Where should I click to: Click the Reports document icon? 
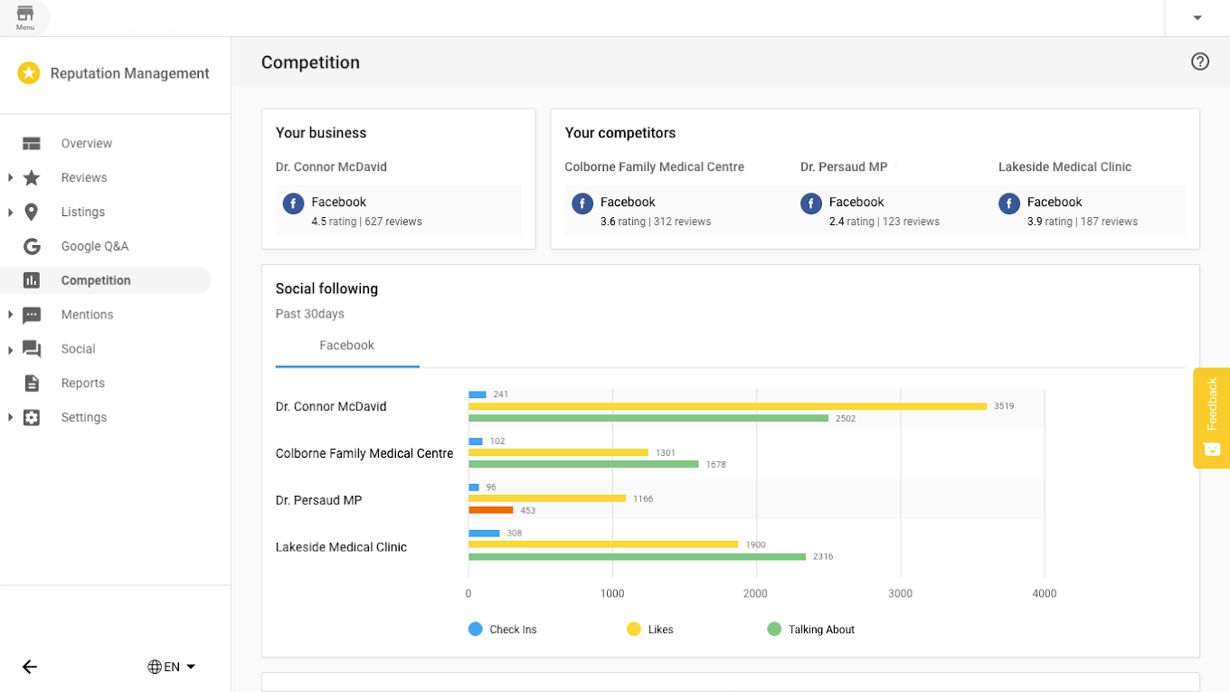tap(32, 384)
